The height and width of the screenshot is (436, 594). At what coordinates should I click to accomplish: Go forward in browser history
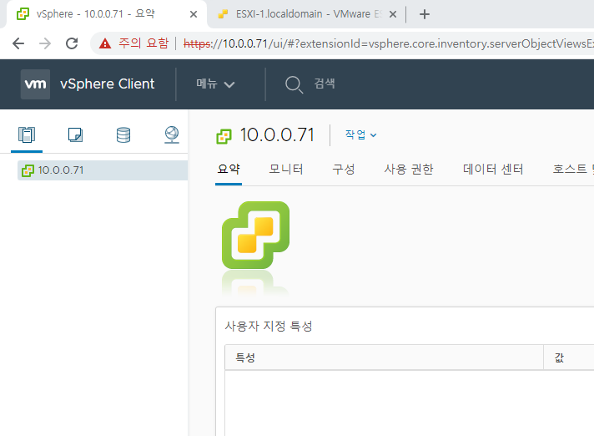45,43
